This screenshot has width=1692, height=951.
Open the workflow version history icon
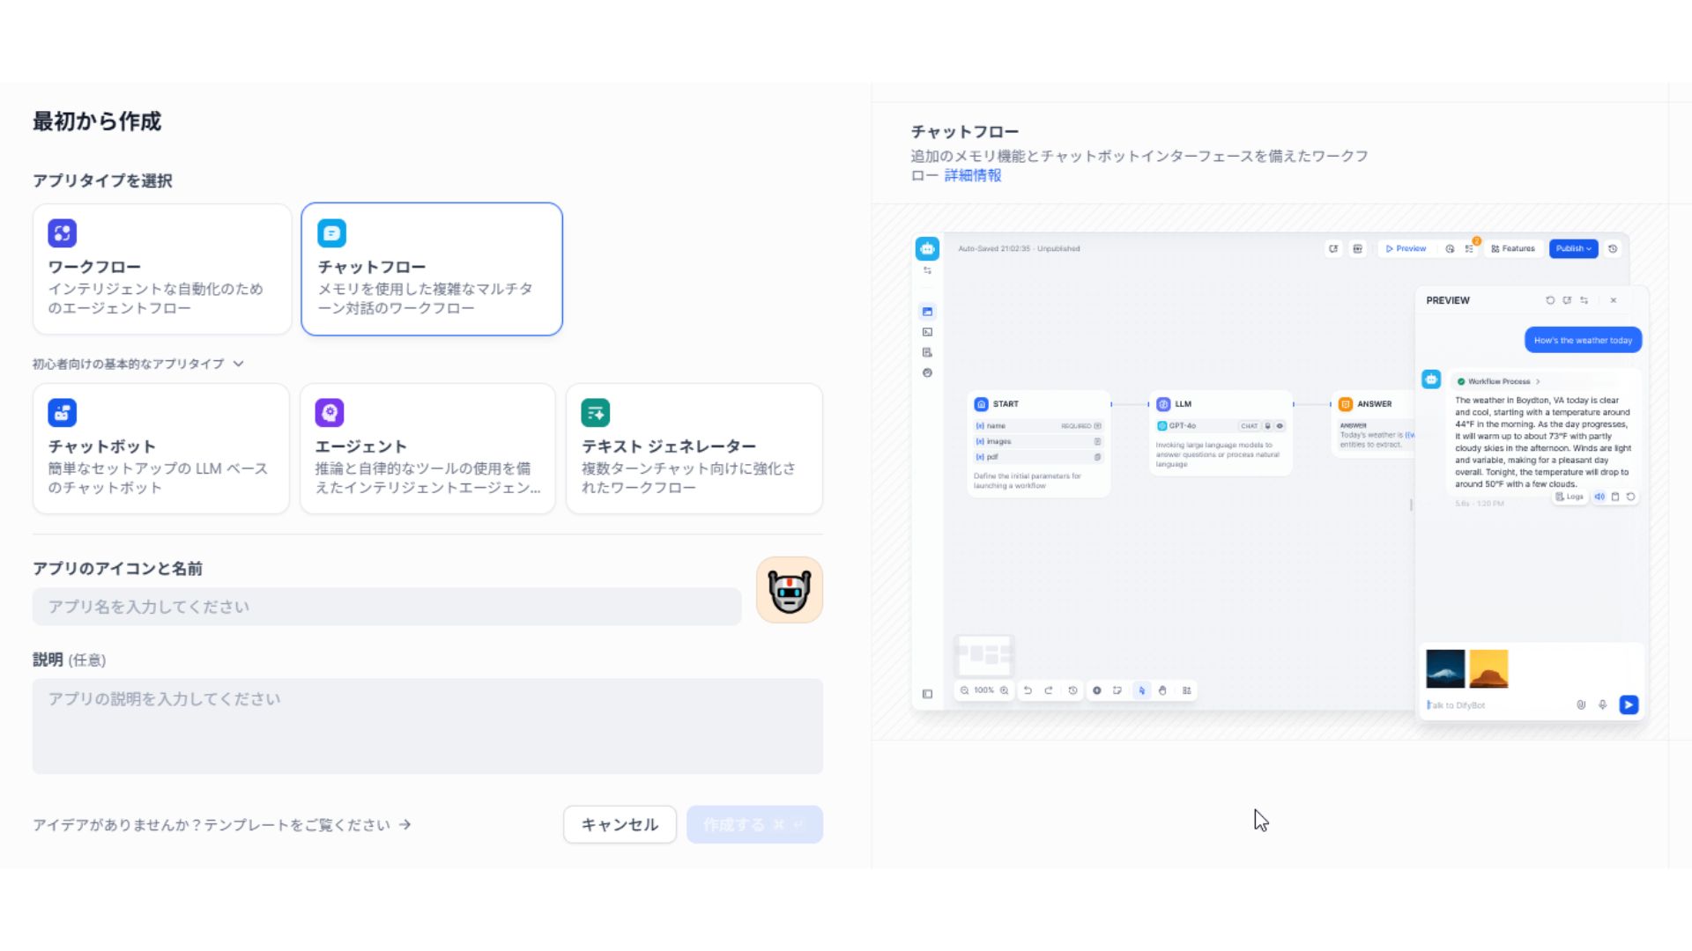(1072, 690)
